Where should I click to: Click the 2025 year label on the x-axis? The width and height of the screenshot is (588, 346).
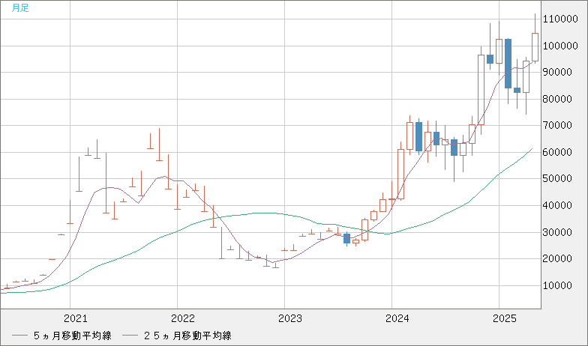point(504,319)
